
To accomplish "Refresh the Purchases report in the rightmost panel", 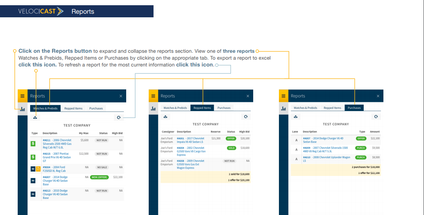I will (376, 117).
